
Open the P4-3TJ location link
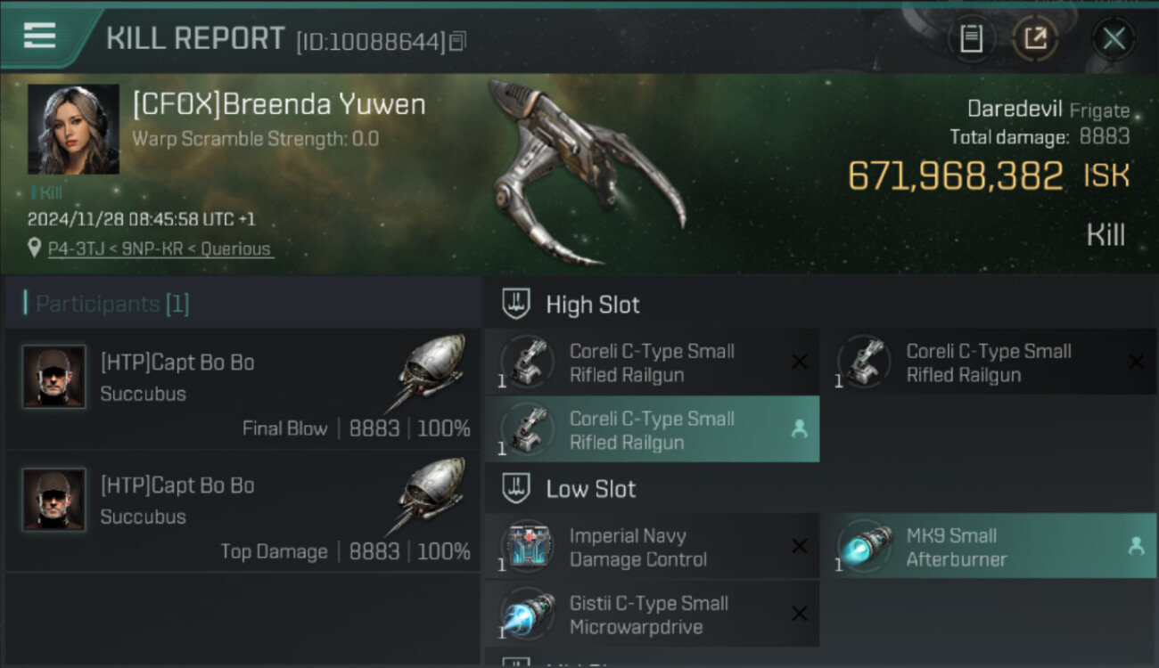coord(160,249)
